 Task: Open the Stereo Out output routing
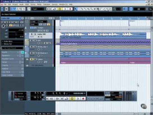coord(12,44)
